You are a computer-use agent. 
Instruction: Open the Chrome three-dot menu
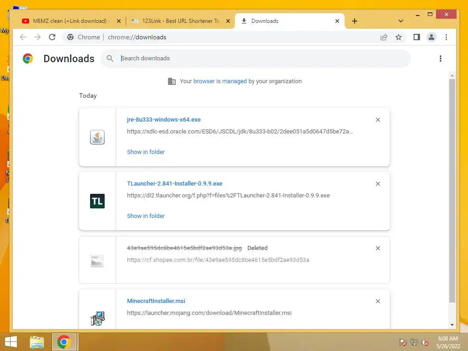tap(446, 37)
